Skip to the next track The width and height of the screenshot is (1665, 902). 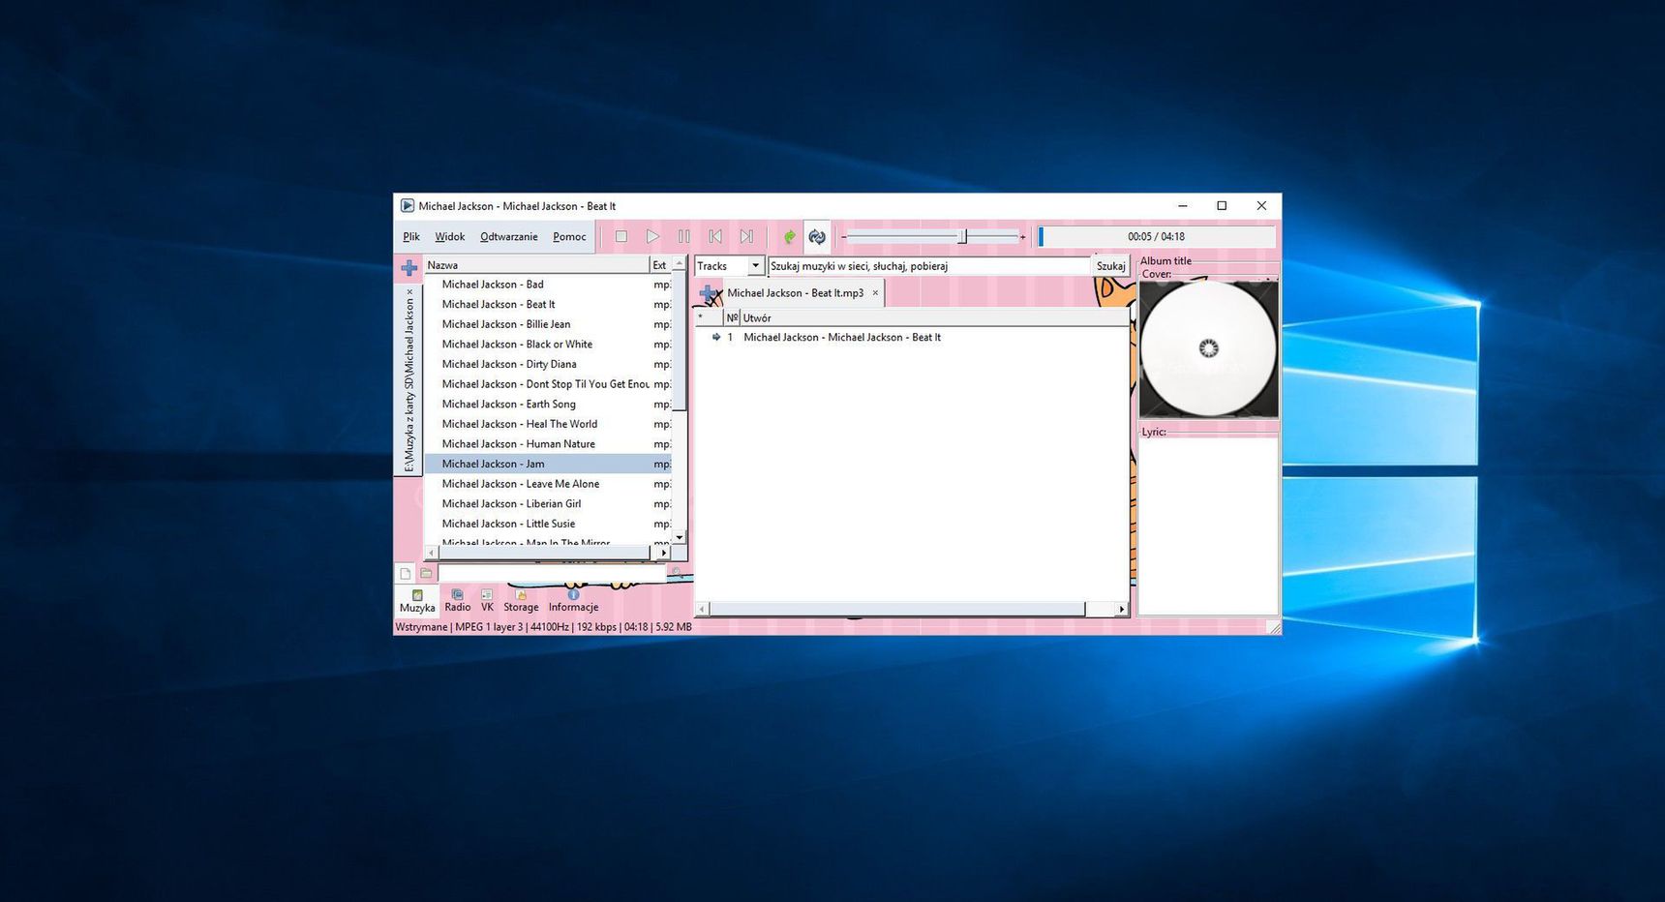coord(746,236)
